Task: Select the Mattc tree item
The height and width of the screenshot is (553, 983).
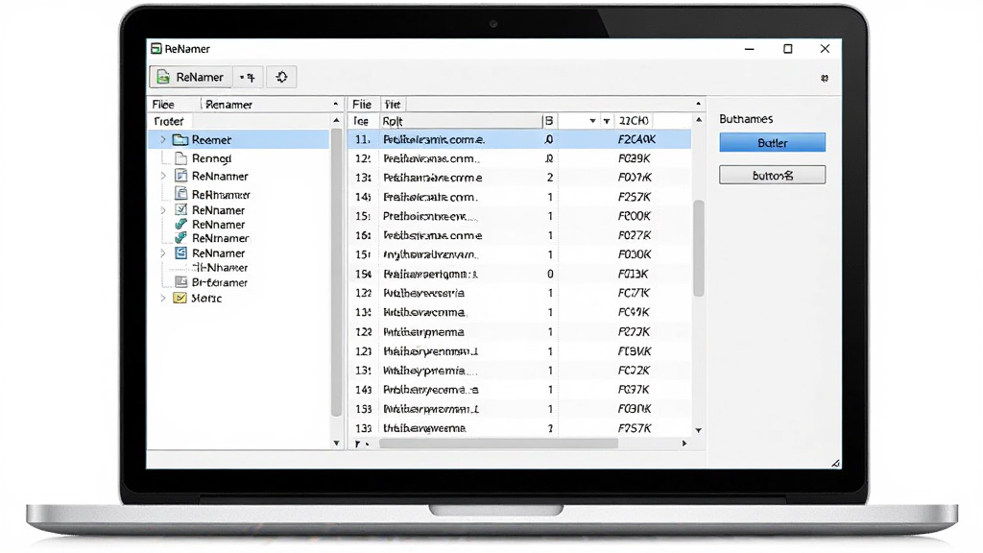Action: coord(206,298)
